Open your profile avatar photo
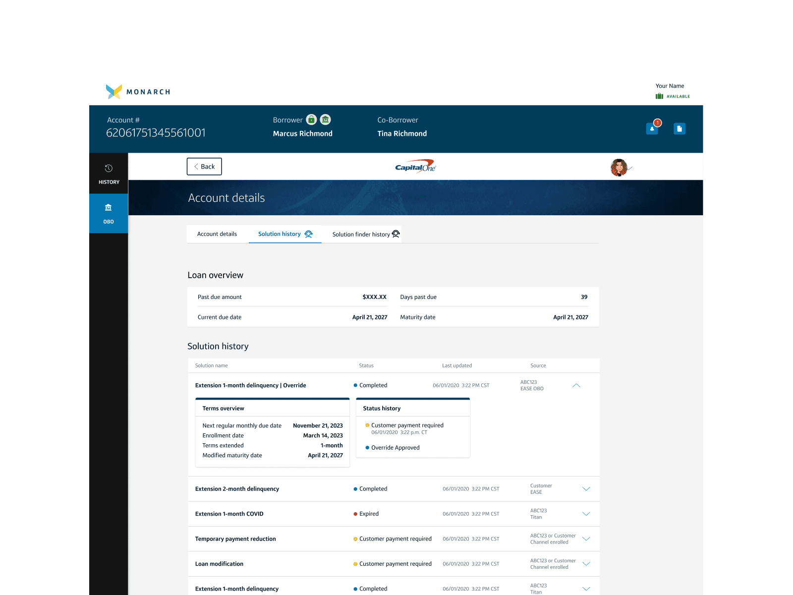 click(619, 168)
